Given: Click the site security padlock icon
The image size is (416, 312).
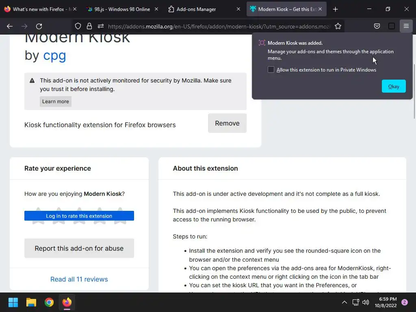Looking at the screenshot, I should click(89, 26).
